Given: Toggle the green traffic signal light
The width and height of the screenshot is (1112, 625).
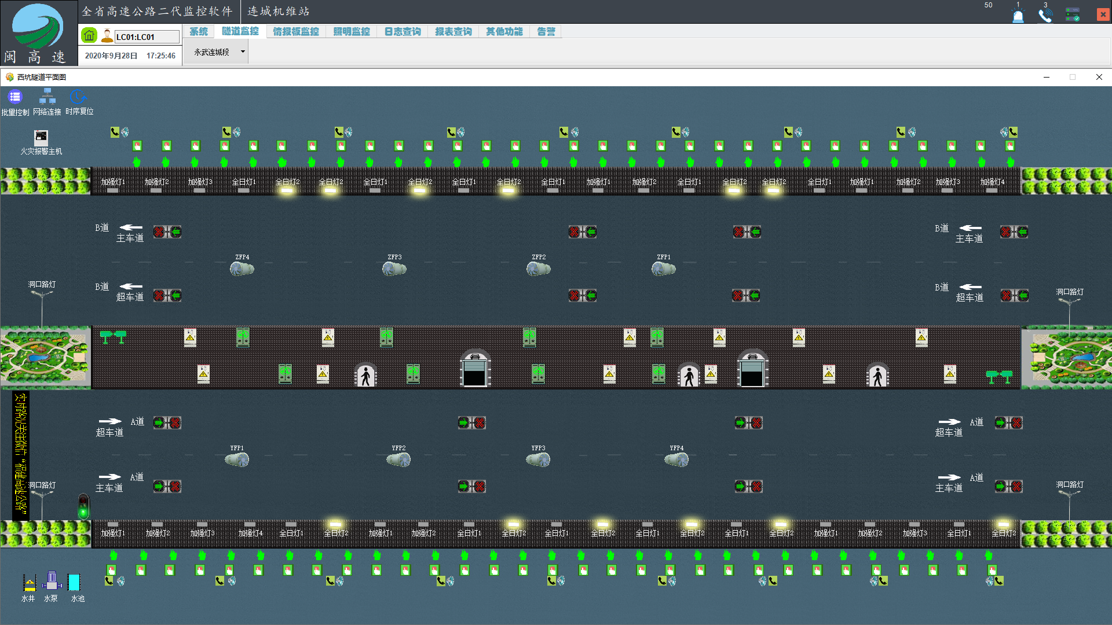Looking at the screenshot, I should click(84, 506).
